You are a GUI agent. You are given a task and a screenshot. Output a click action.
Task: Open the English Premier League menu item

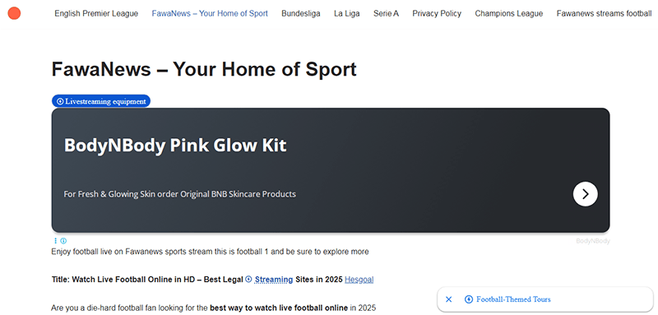[96, 13]
